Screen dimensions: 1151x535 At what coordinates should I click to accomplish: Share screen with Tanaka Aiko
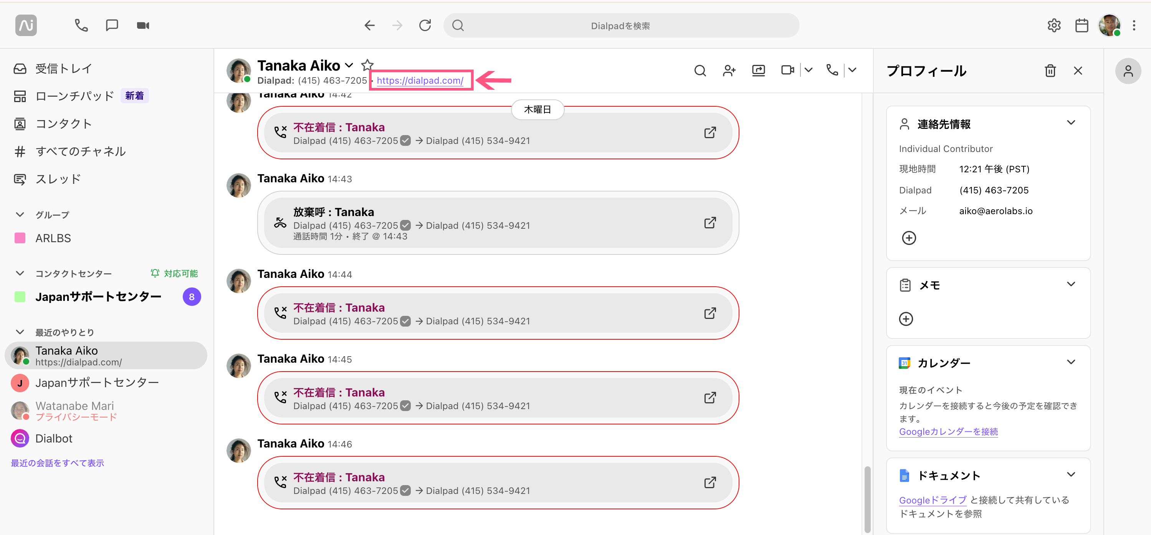point(758,71)
